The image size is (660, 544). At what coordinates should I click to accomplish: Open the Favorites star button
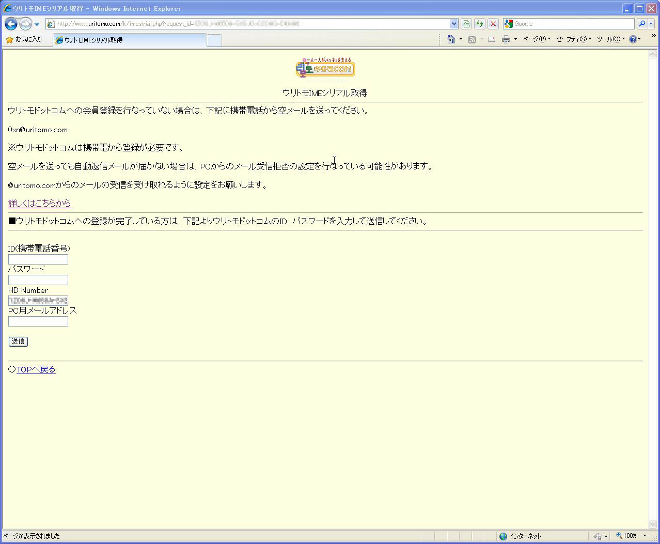[x=24, y=39]
